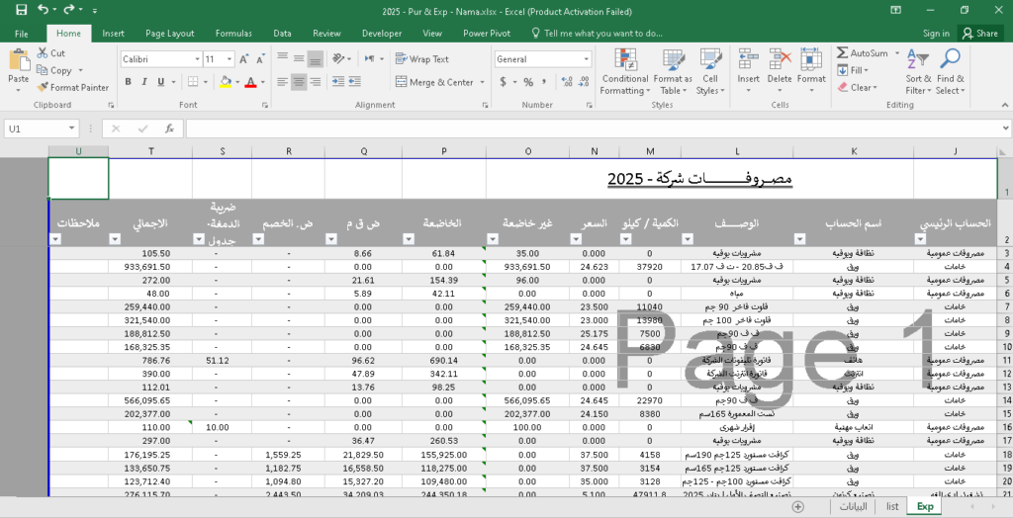1013x518 pixels.
Task: Click AutoSum button
Action: 863,53
